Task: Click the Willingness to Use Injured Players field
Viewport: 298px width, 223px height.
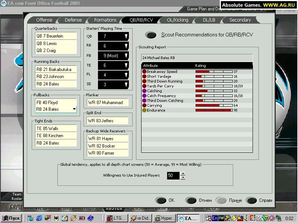Action: 173,175
